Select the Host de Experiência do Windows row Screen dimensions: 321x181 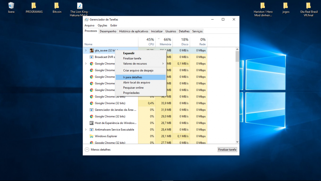[145, 123]
